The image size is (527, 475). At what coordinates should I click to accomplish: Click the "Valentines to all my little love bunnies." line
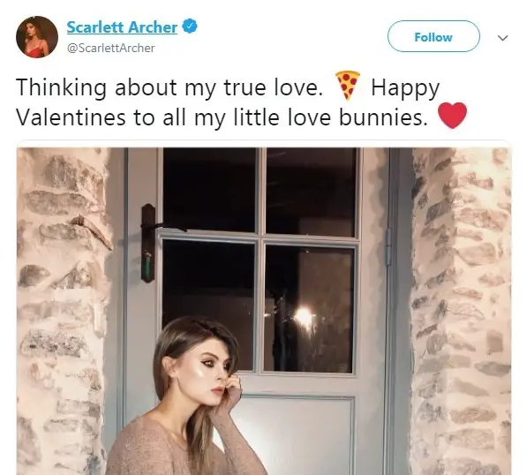click(222, 117)
